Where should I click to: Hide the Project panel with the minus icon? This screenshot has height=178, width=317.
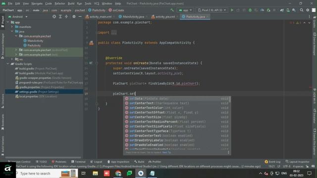pyautogui.click(x=80, y=17)
